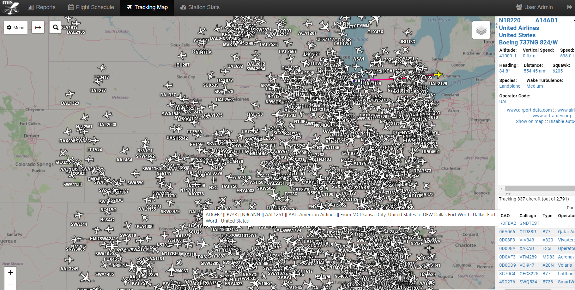Click the Tracking 837 aircraft status text
This screenshot has width=575, height=290.
click(534, 199)
